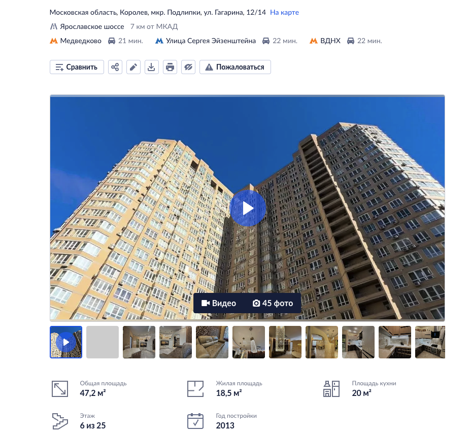Open fourth thumbnail showing TV wall

click(176, 342)
